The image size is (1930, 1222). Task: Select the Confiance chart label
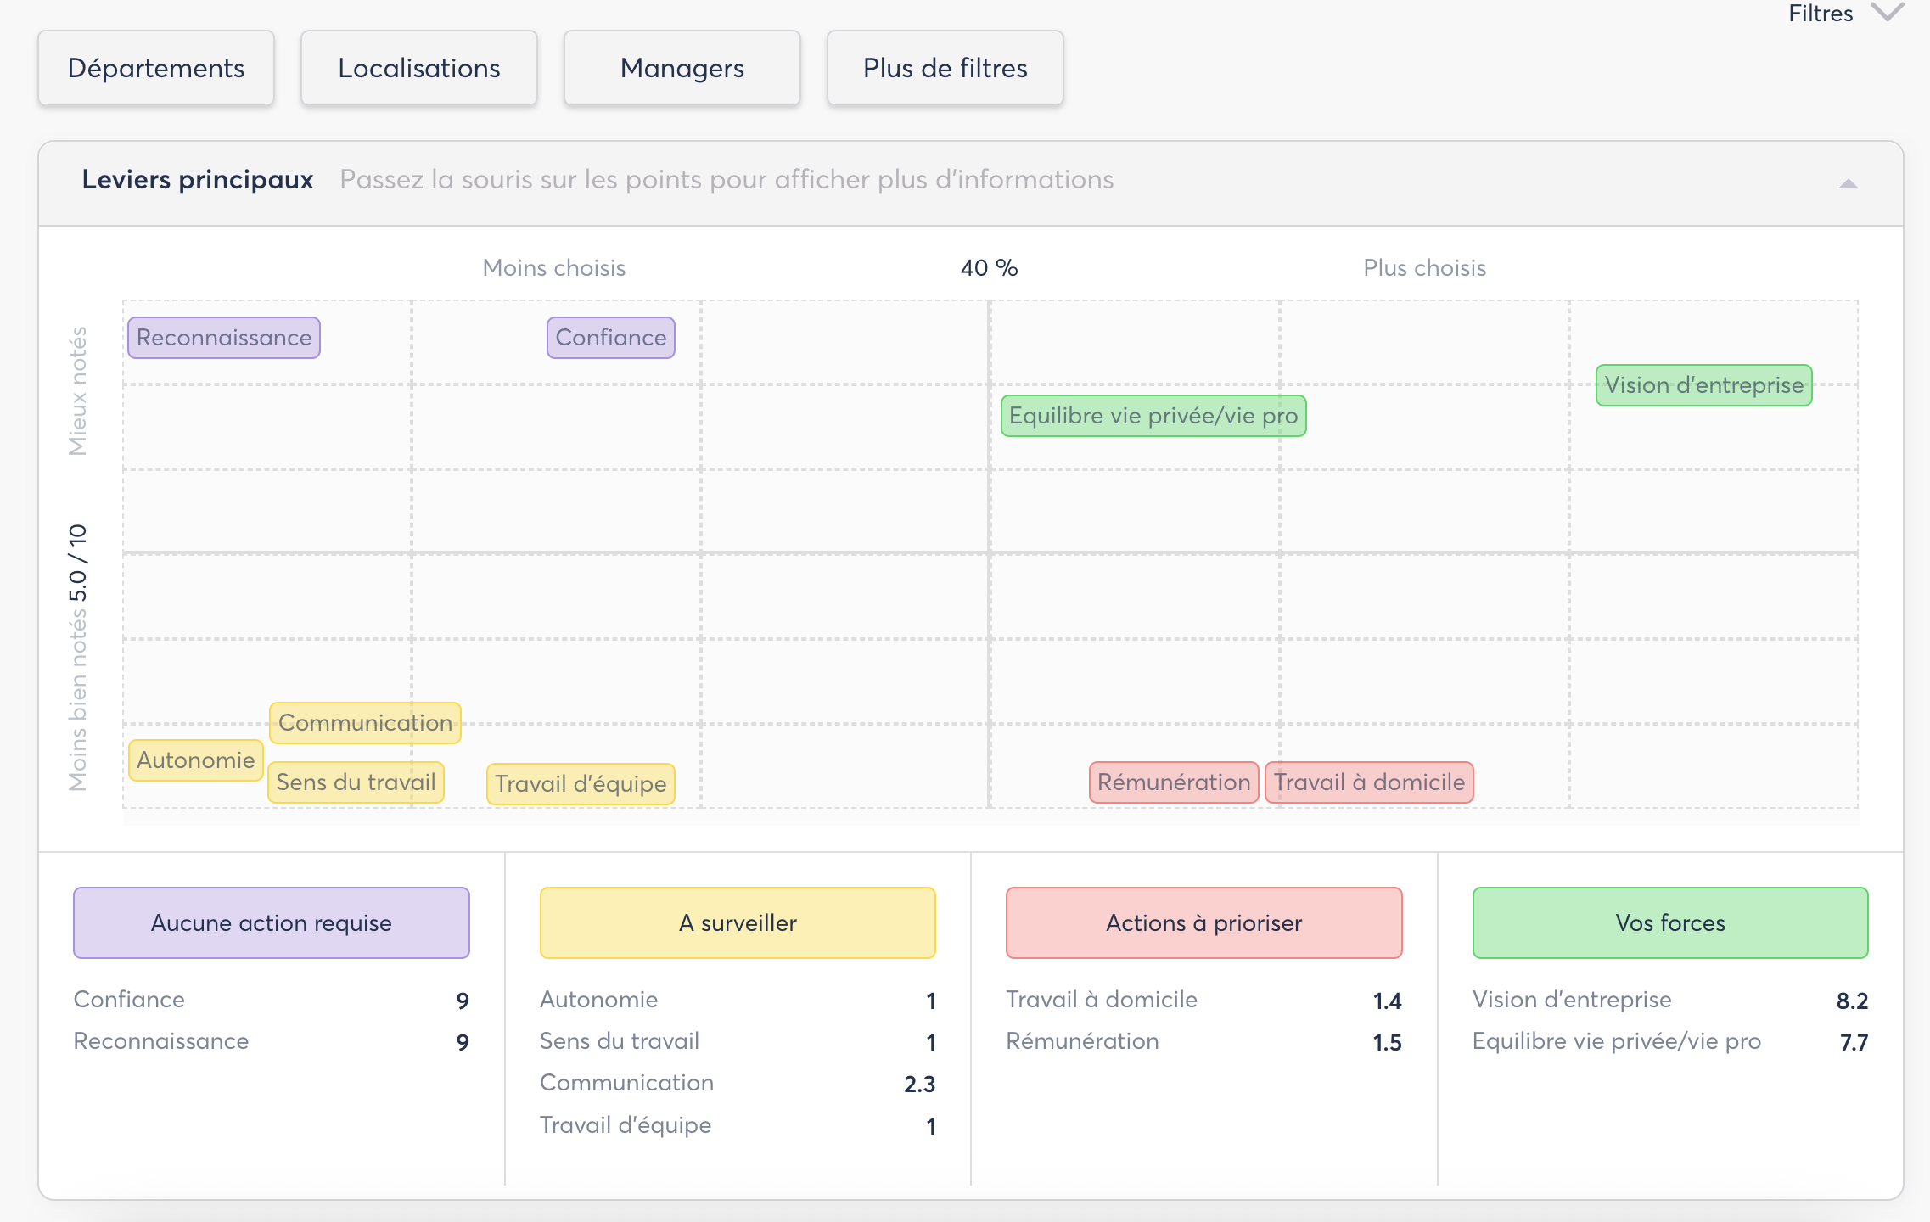611,338
